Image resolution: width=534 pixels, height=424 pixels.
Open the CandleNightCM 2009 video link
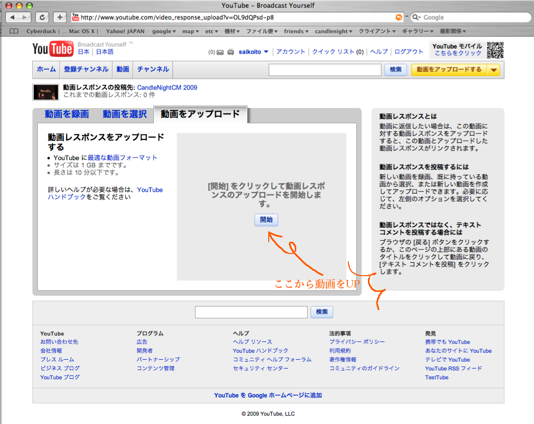pos(167,87)
